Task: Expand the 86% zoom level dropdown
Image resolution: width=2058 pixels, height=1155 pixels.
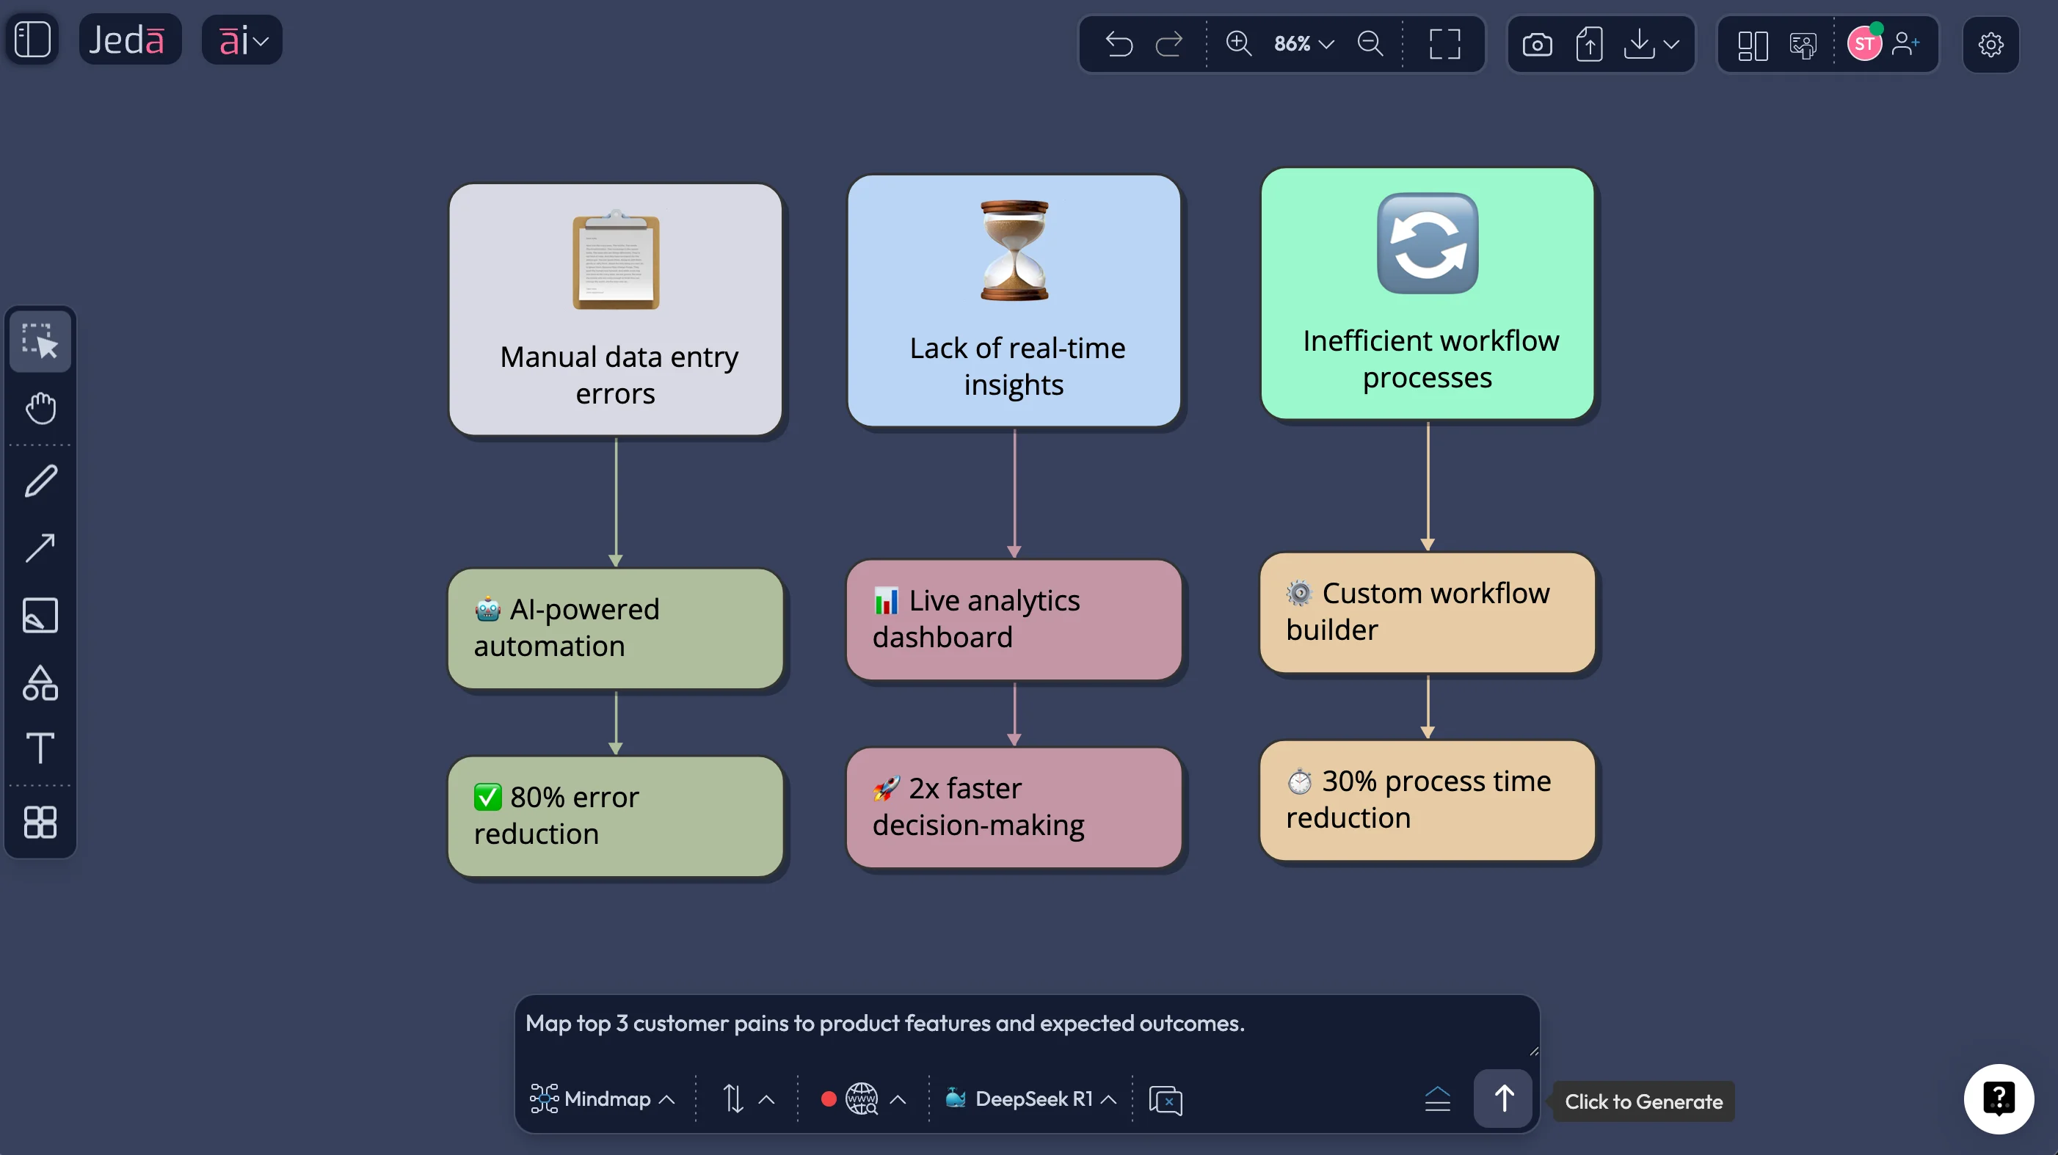Action: coord(1303,44)
